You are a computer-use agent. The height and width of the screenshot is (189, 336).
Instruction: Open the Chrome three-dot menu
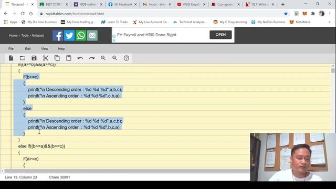tap(330, 14)
